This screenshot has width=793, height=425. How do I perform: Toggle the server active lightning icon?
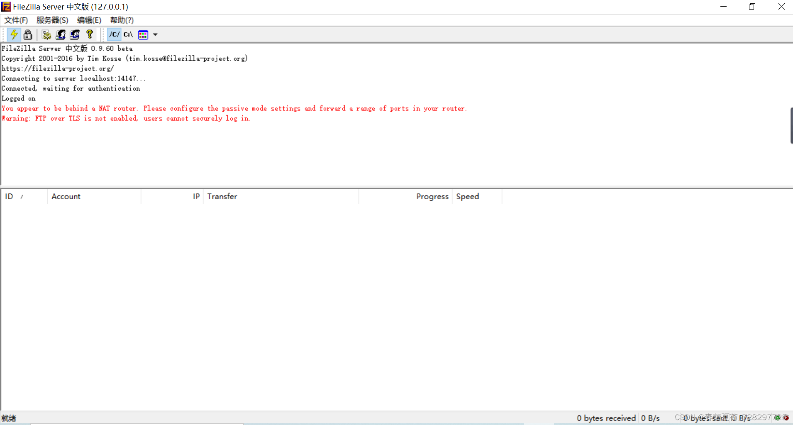point(14,34)
